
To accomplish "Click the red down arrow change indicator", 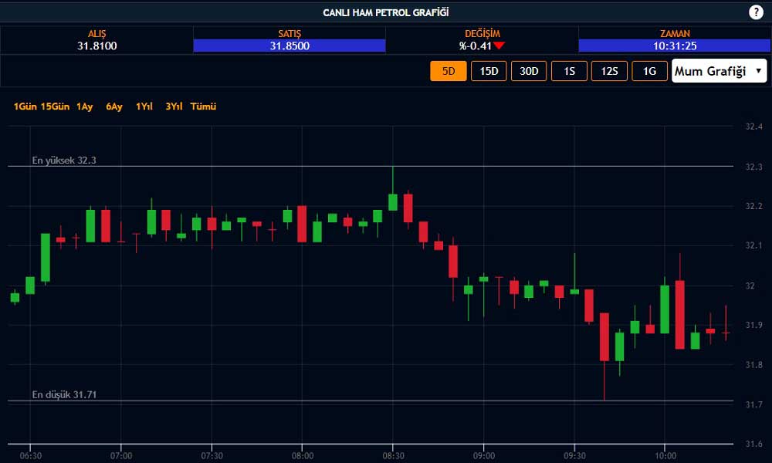I will click(x=499, y=46).
